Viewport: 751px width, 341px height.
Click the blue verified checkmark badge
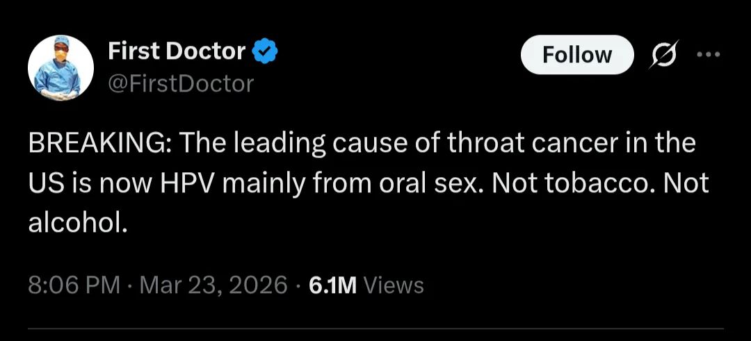(265, 51)
